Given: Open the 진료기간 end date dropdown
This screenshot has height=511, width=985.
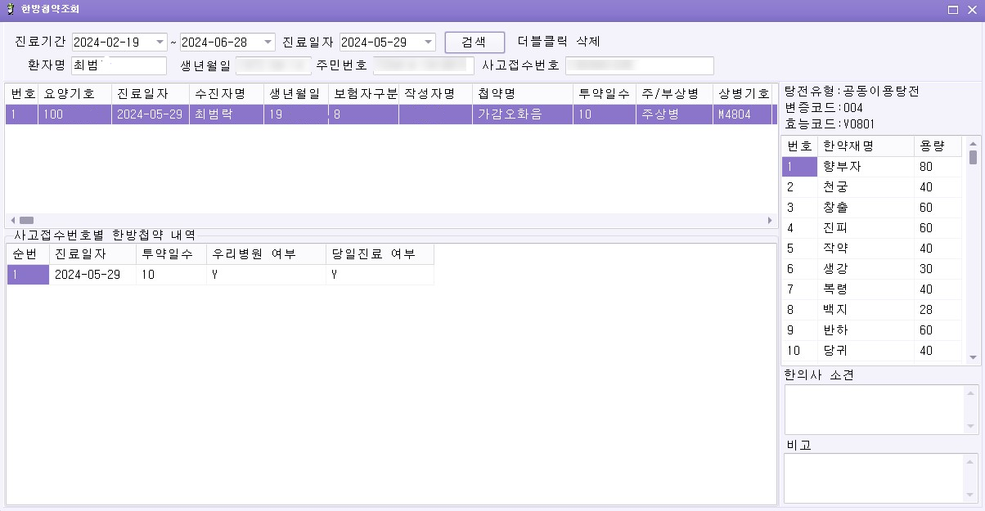Looking at the screenshot, I should pos(268,43).
